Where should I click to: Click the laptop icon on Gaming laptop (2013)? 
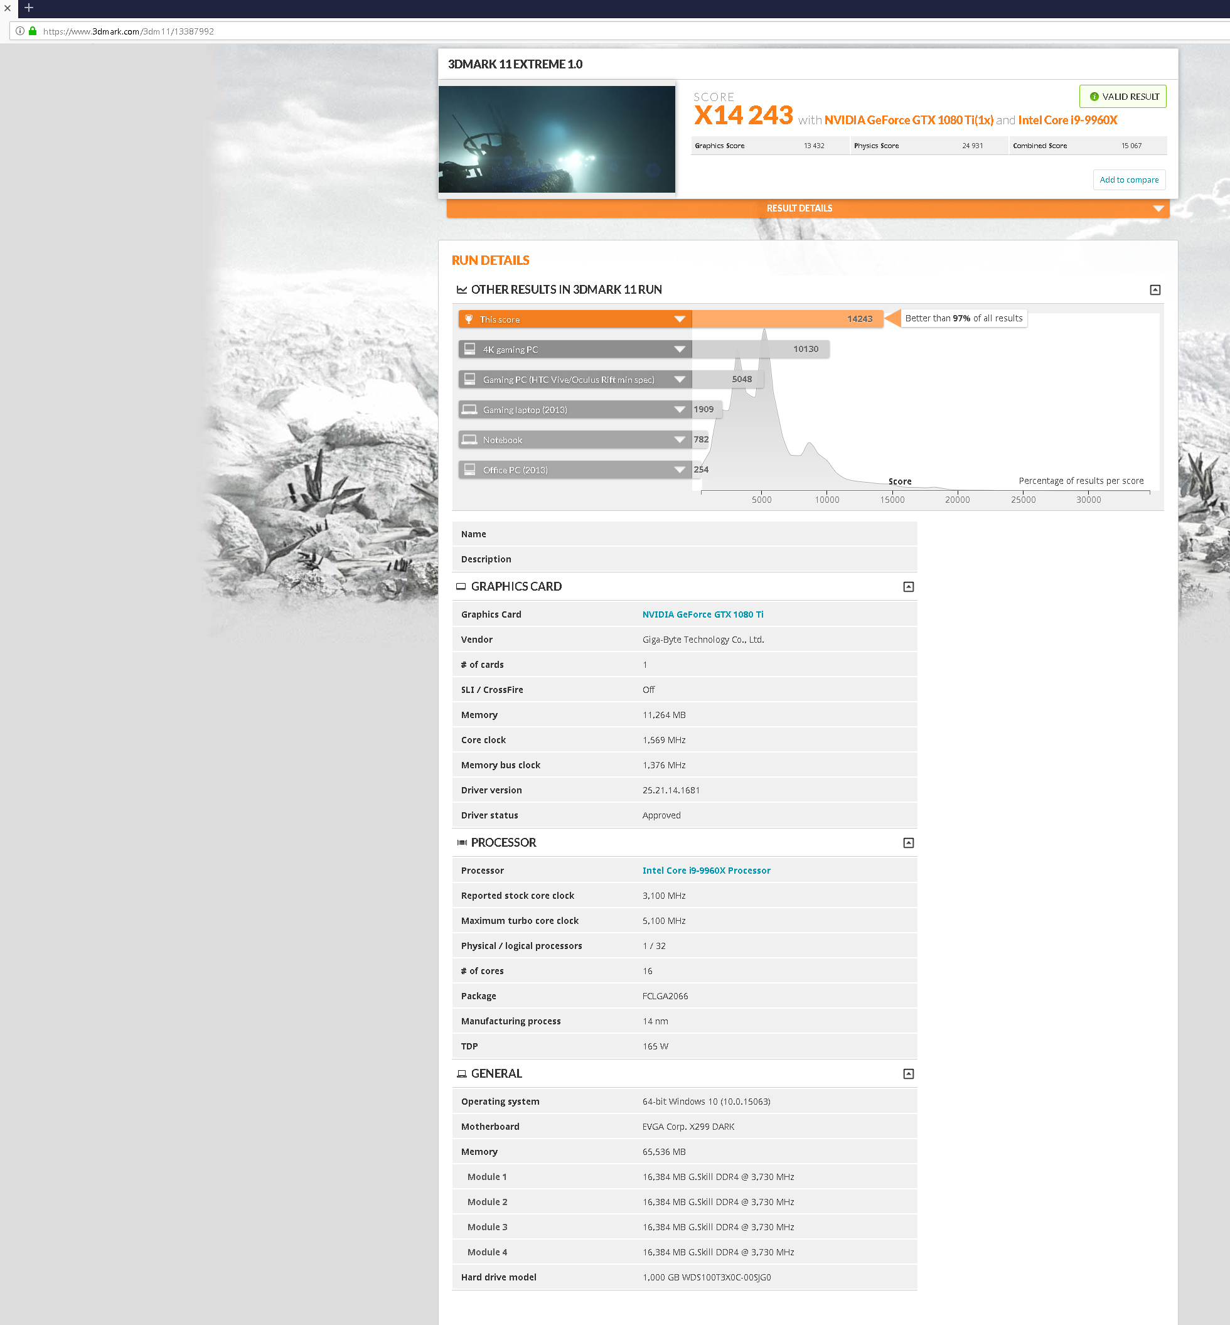(469, 409)
